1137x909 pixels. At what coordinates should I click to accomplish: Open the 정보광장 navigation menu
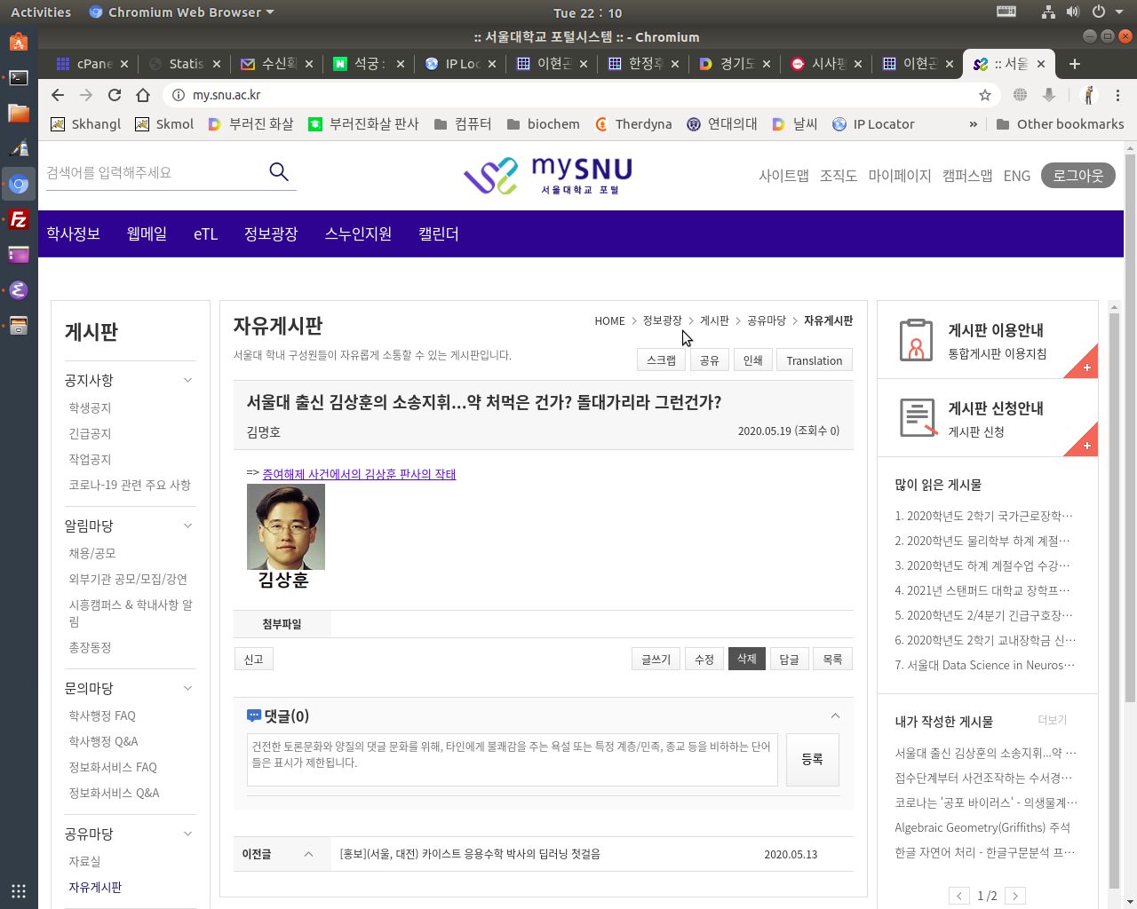(271, 234)
